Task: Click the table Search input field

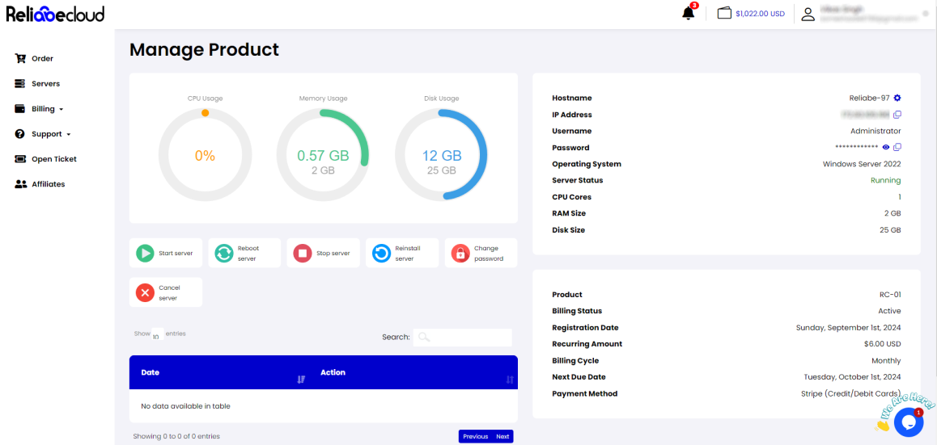Action: click(x=463, y=337)
